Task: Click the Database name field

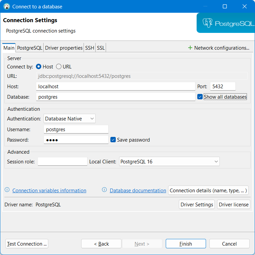Action: click(116, 97)
